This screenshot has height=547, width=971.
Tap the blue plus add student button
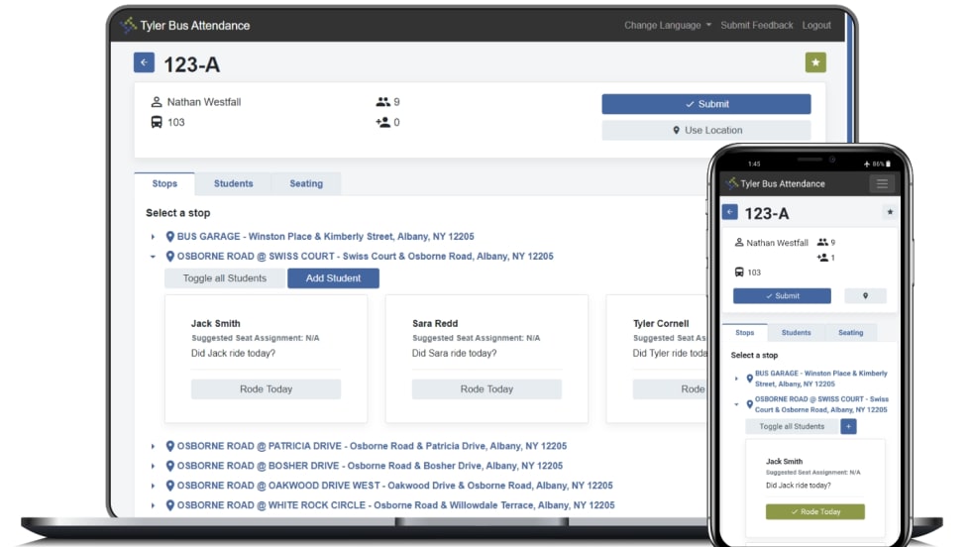848,426
